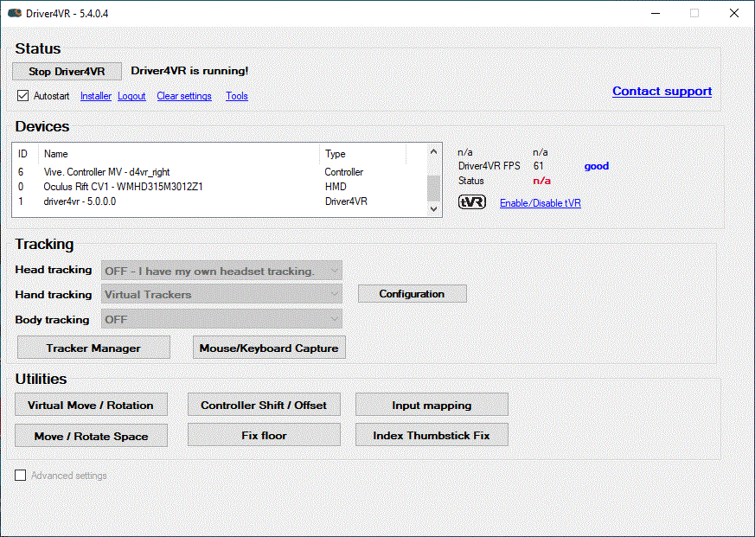The image size is (755, 537).
Task: Open the Installer link
Action: (x=95, y=96)
